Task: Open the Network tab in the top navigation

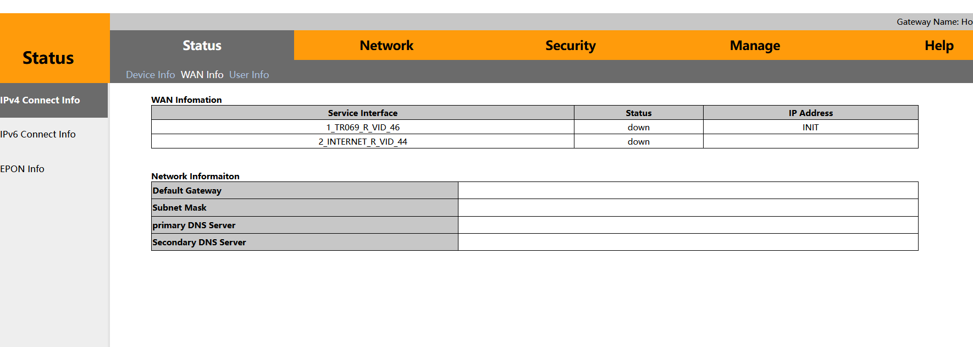Action: [386, 46]
